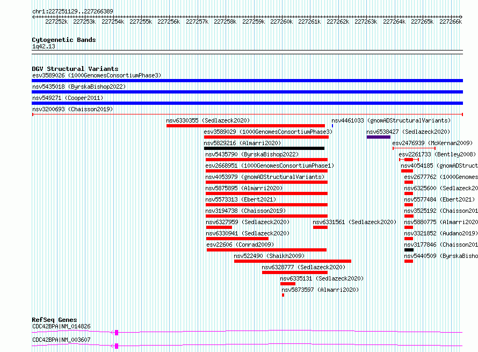Select the black nsv5829216 Almarri2020 bar
The width and height of the screenshot is (478, 352).
tap(264, 148)
